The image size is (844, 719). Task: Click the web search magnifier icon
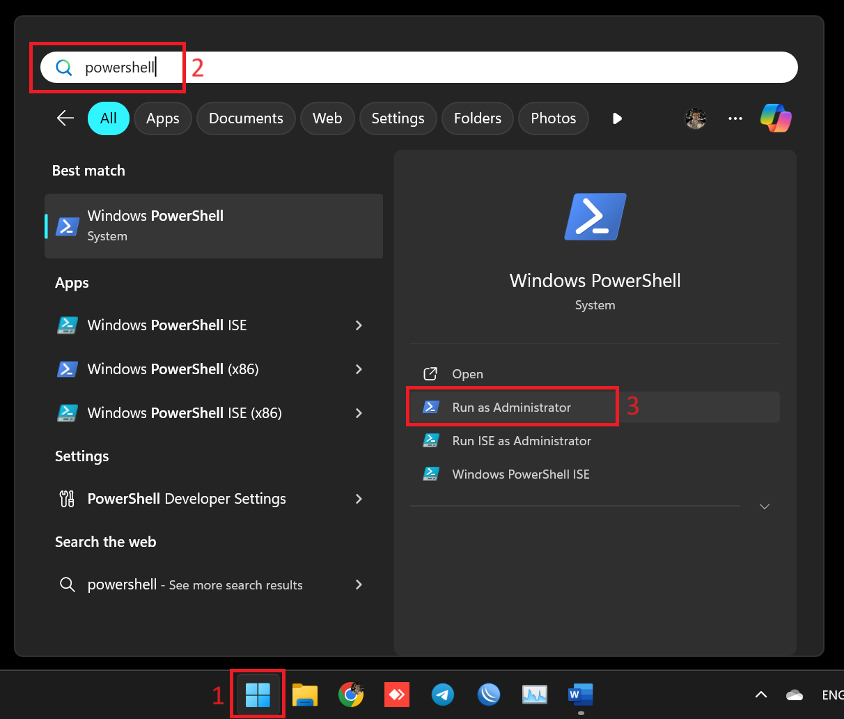(x=68, y=585)
